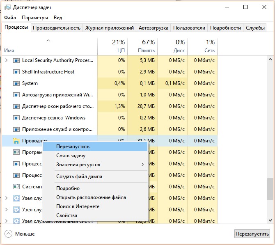Click the Диспетчер окон рабочего стола icon

click(x=16, y=106)
